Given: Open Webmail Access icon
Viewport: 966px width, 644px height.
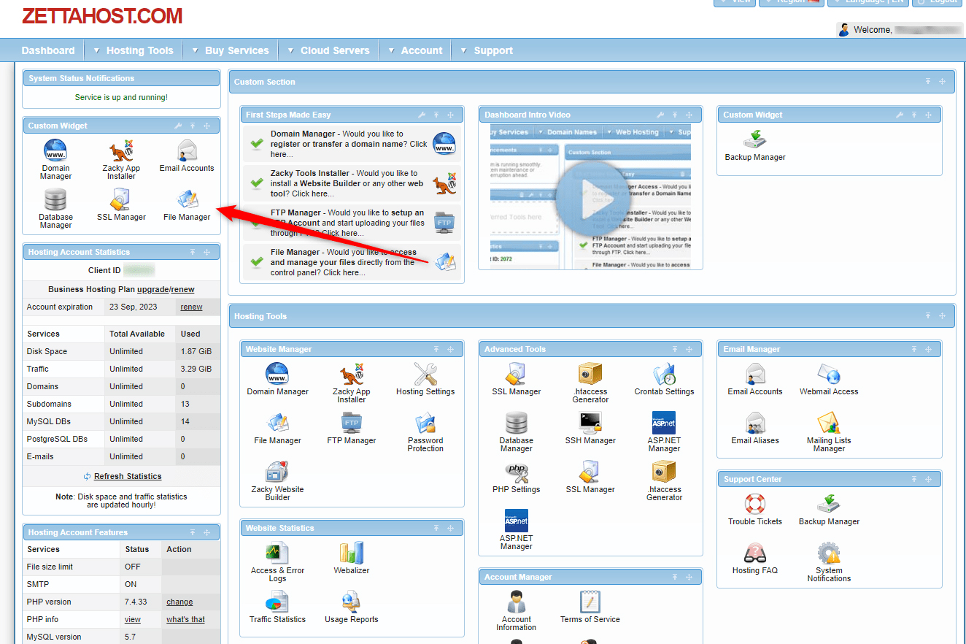Looking at the screenshot, I should [829, 380].
